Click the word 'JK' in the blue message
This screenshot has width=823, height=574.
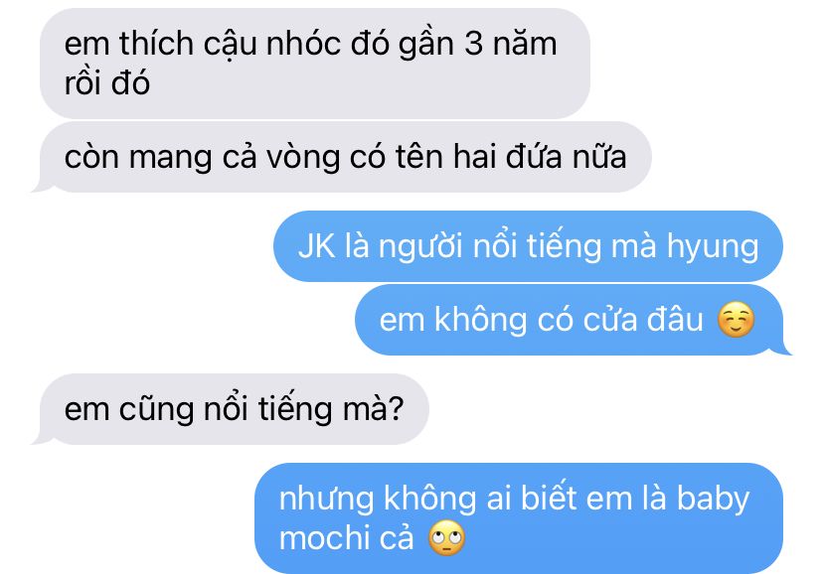point(316,246)
